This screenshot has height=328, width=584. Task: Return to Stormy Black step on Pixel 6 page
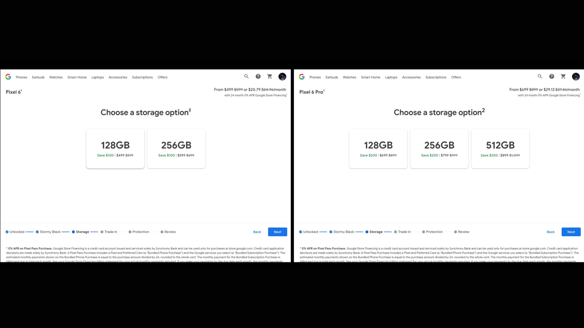50,232
